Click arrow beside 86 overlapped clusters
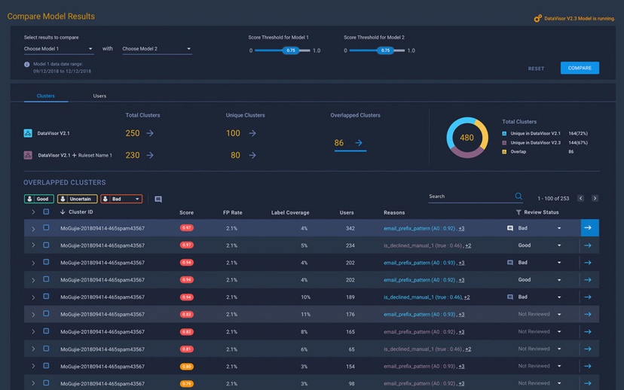This screenshot has height=390, width=624. [359, 143]
